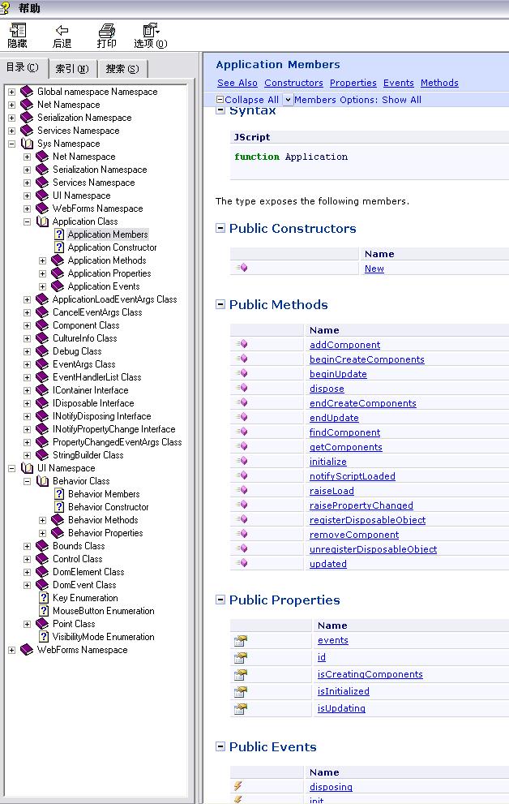Click the Key Enumeration page icon
The height and width of the screenshot is (804, 509).
point(44,598)
